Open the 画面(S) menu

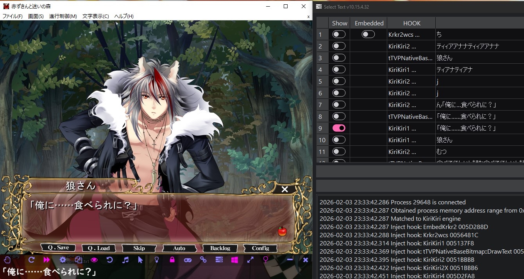tap(36, 16)
